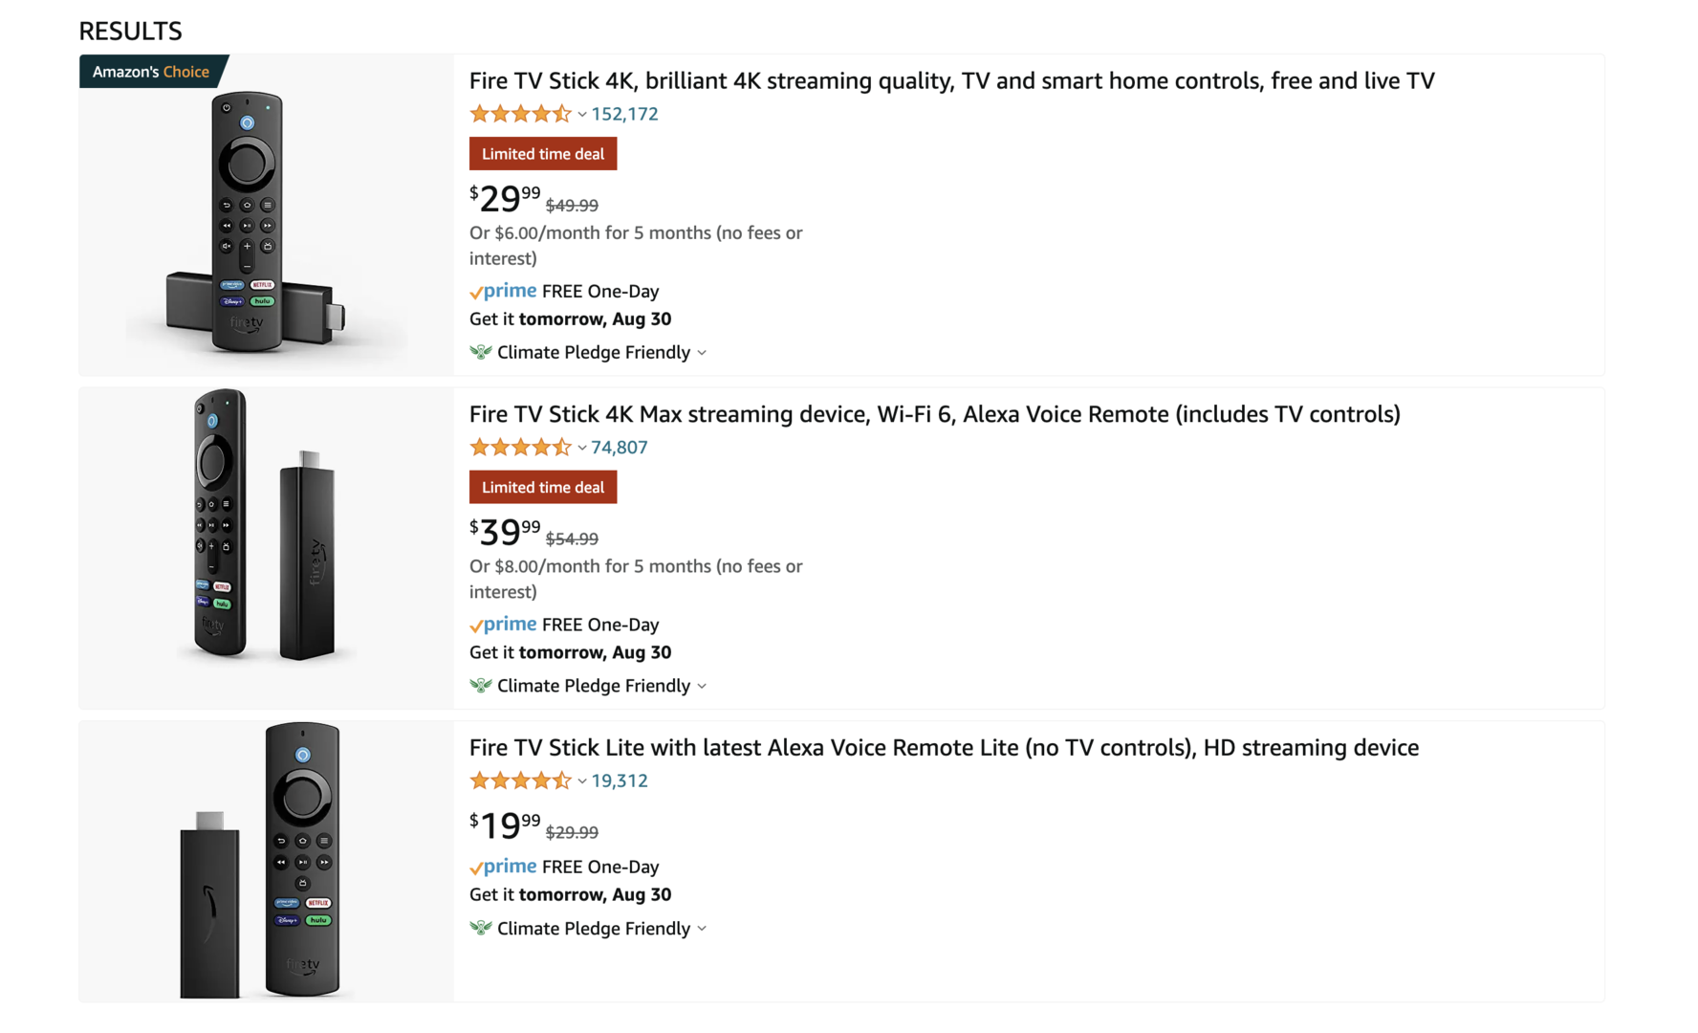Click the Limited time deal badge at $39.99

(542, 488)
